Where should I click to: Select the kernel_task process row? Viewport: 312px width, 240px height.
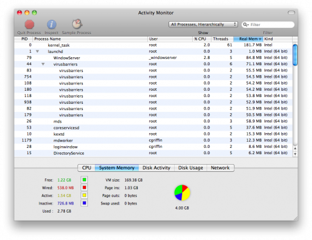click(154, 45)
